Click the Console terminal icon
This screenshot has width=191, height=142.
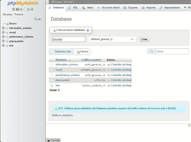[49, 140]
